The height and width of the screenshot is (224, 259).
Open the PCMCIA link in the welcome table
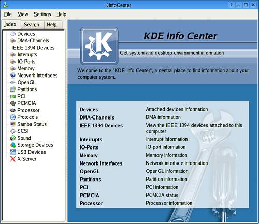pos(90,196)
